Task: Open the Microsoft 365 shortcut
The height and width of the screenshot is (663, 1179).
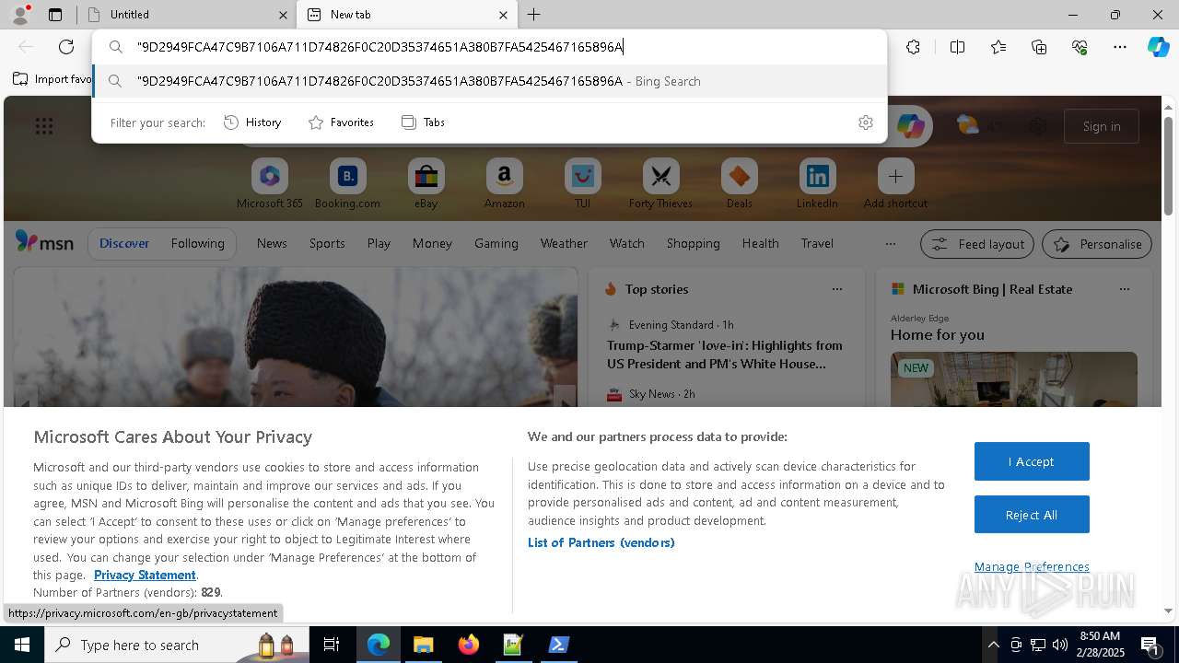Action: [270, 184]
